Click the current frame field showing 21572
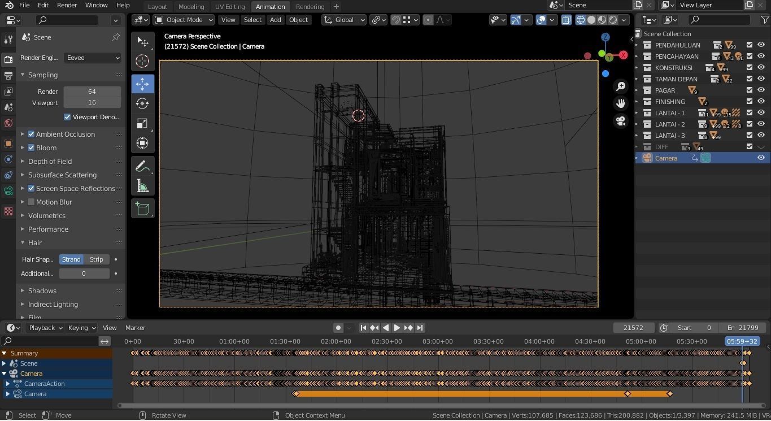This screenshot has height=421, width=771. coord(633,328)
